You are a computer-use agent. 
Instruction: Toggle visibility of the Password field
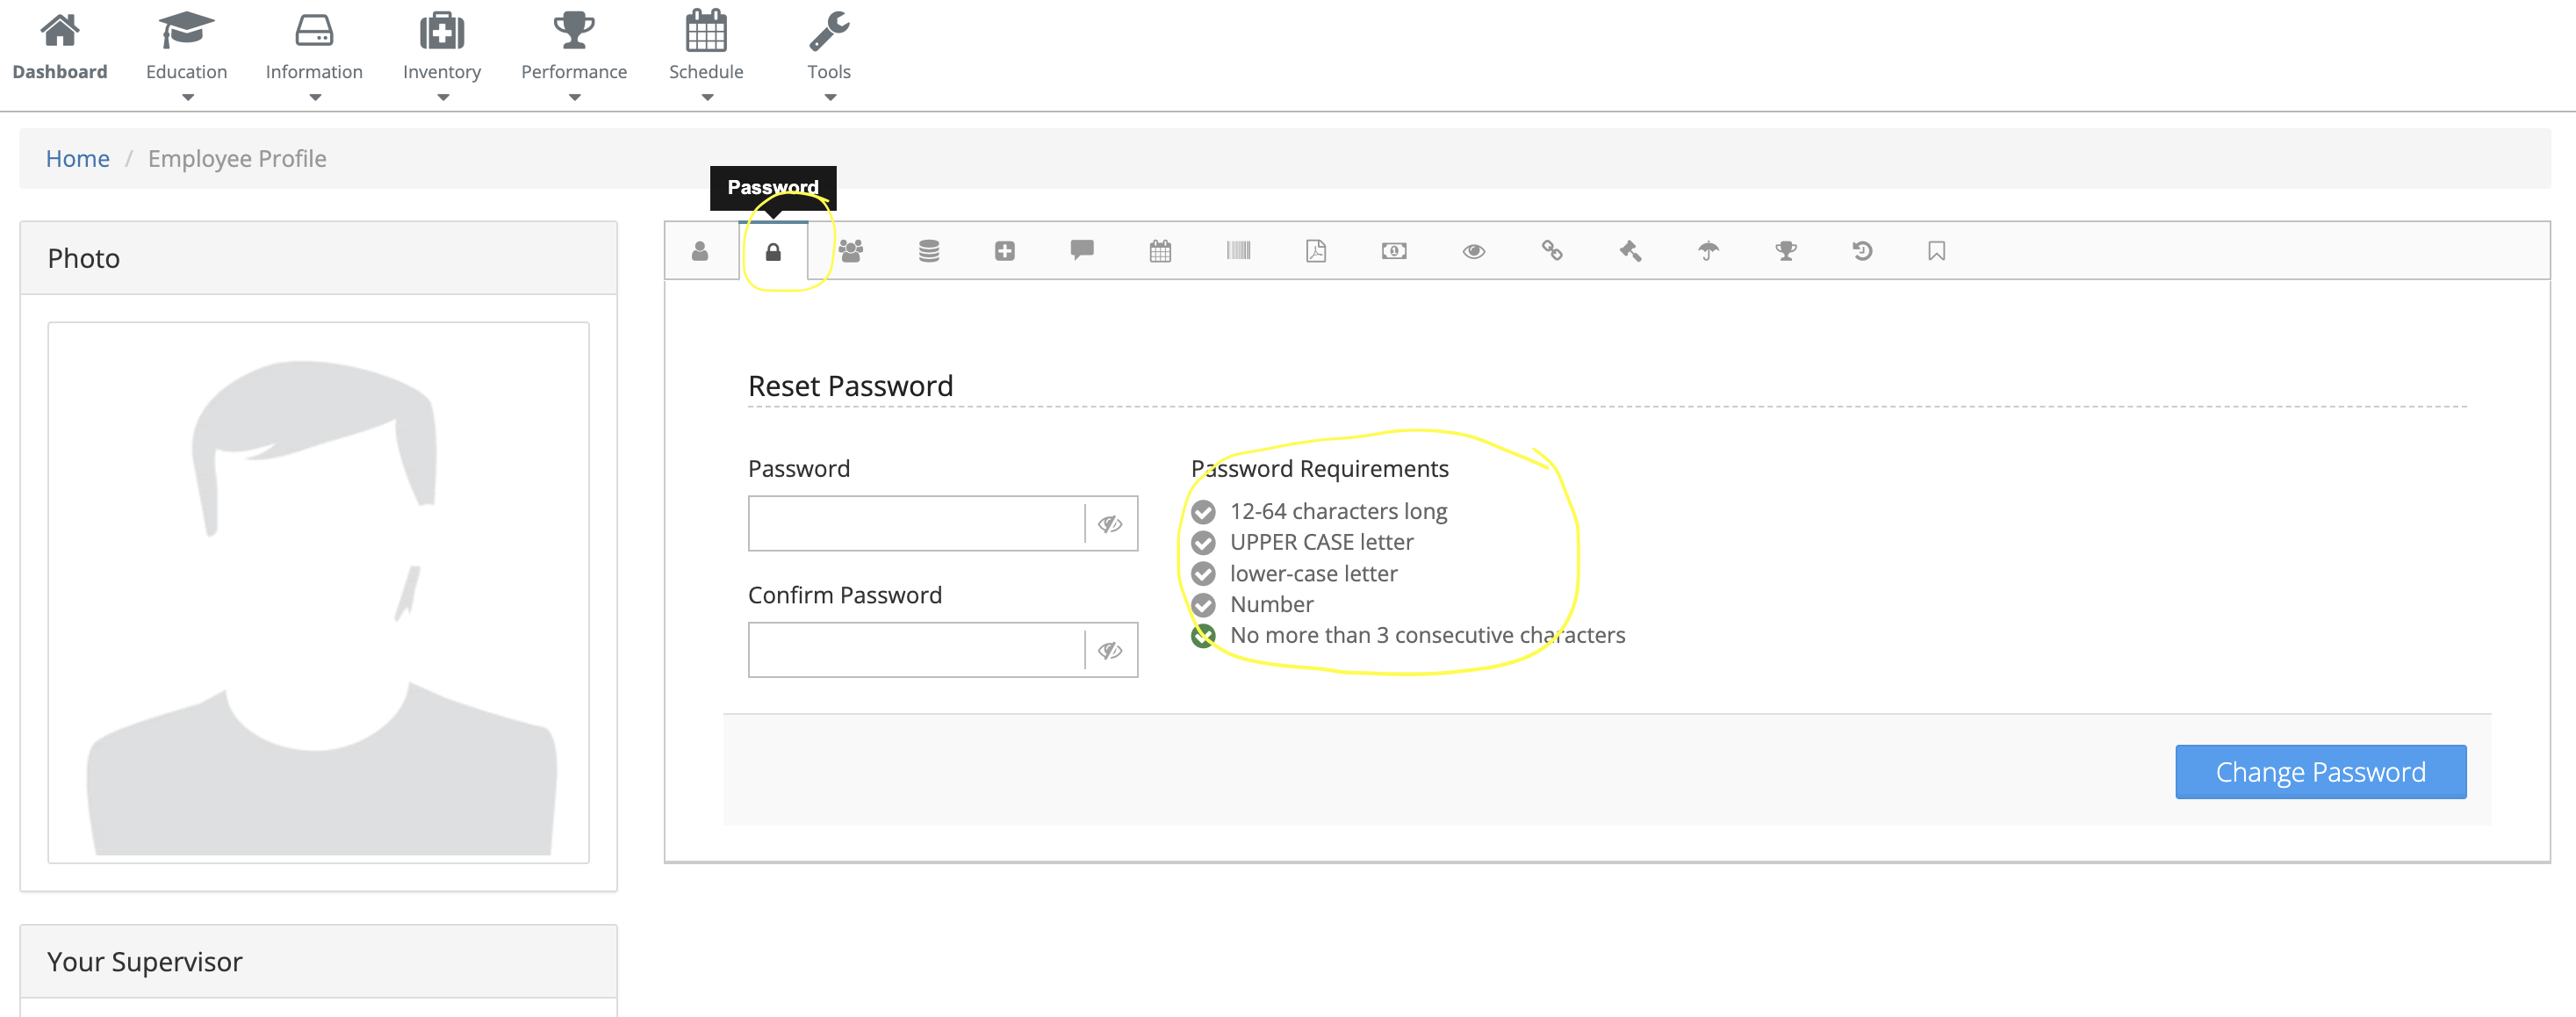pos(1110,523)
